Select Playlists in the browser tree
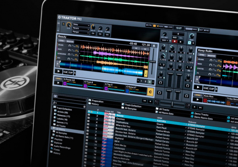Viewport: 238px width, 167px height. [x=58, y=139]
